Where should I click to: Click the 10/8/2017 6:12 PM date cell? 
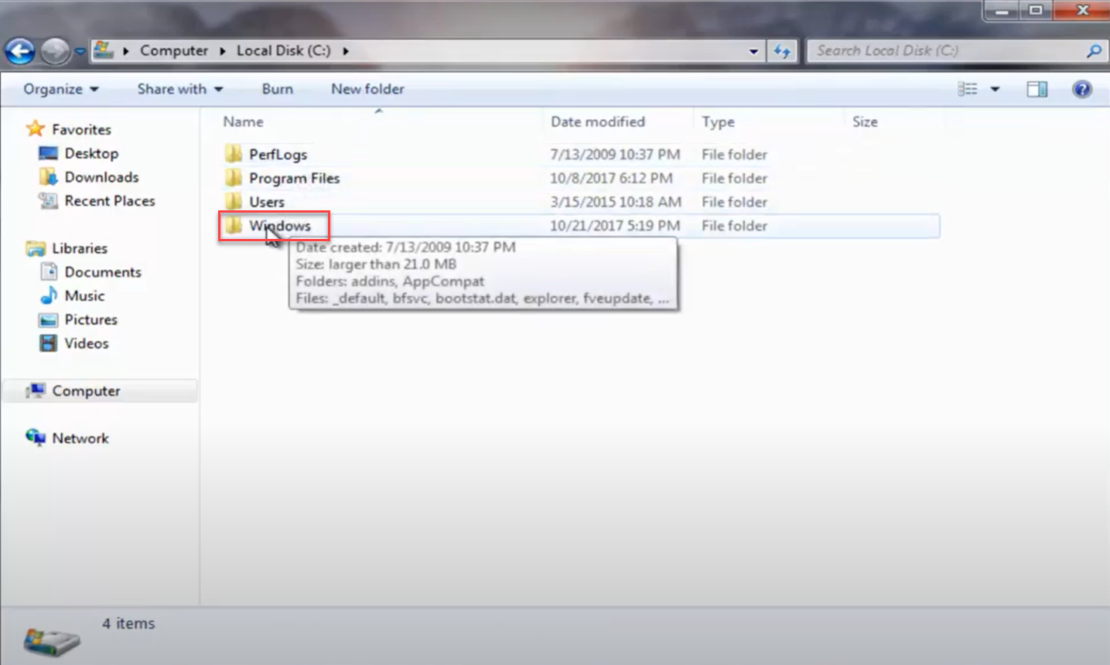(611, 179)
